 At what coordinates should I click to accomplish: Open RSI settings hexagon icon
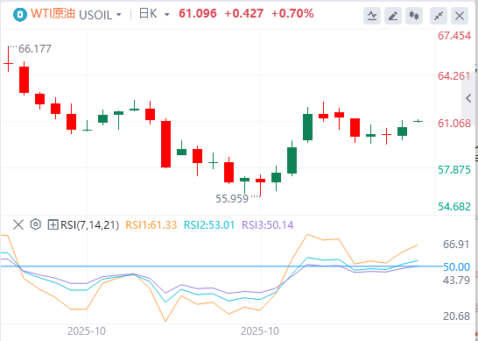[x=36, y=224]
